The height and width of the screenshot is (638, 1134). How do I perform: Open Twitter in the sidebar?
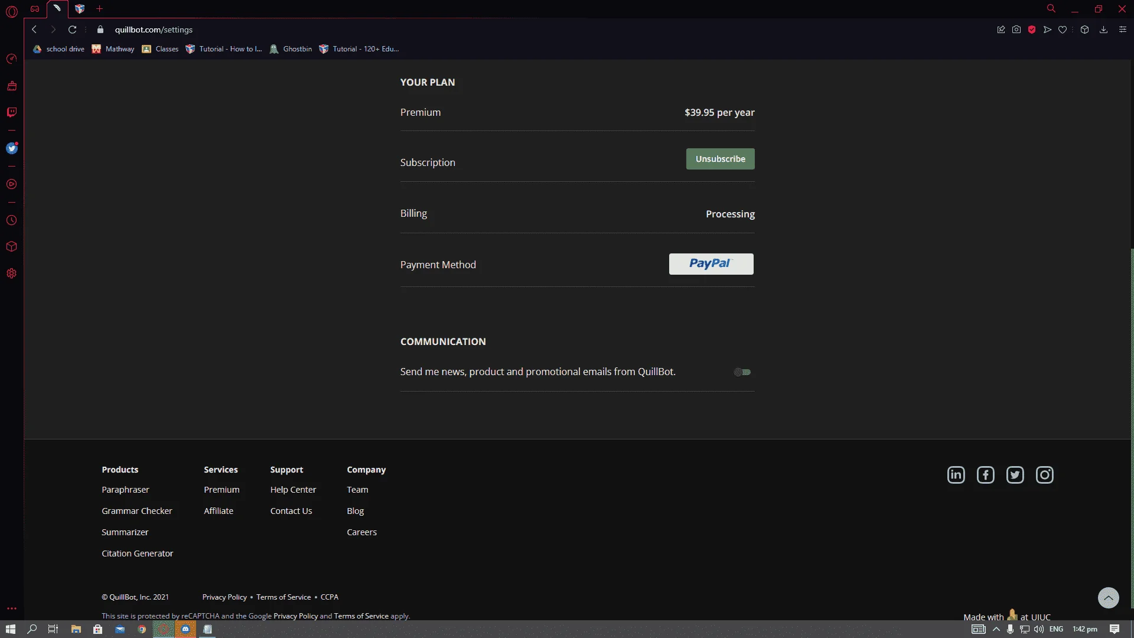click(11, 148)
